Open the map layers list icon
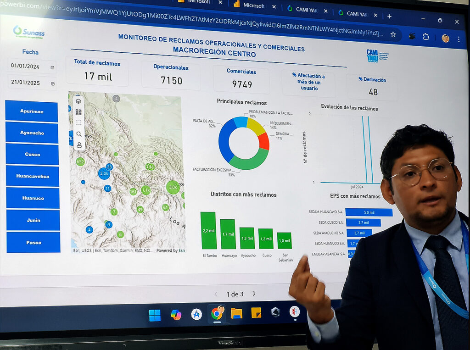Screen dimensions: 470x350 tap(78, 101)
